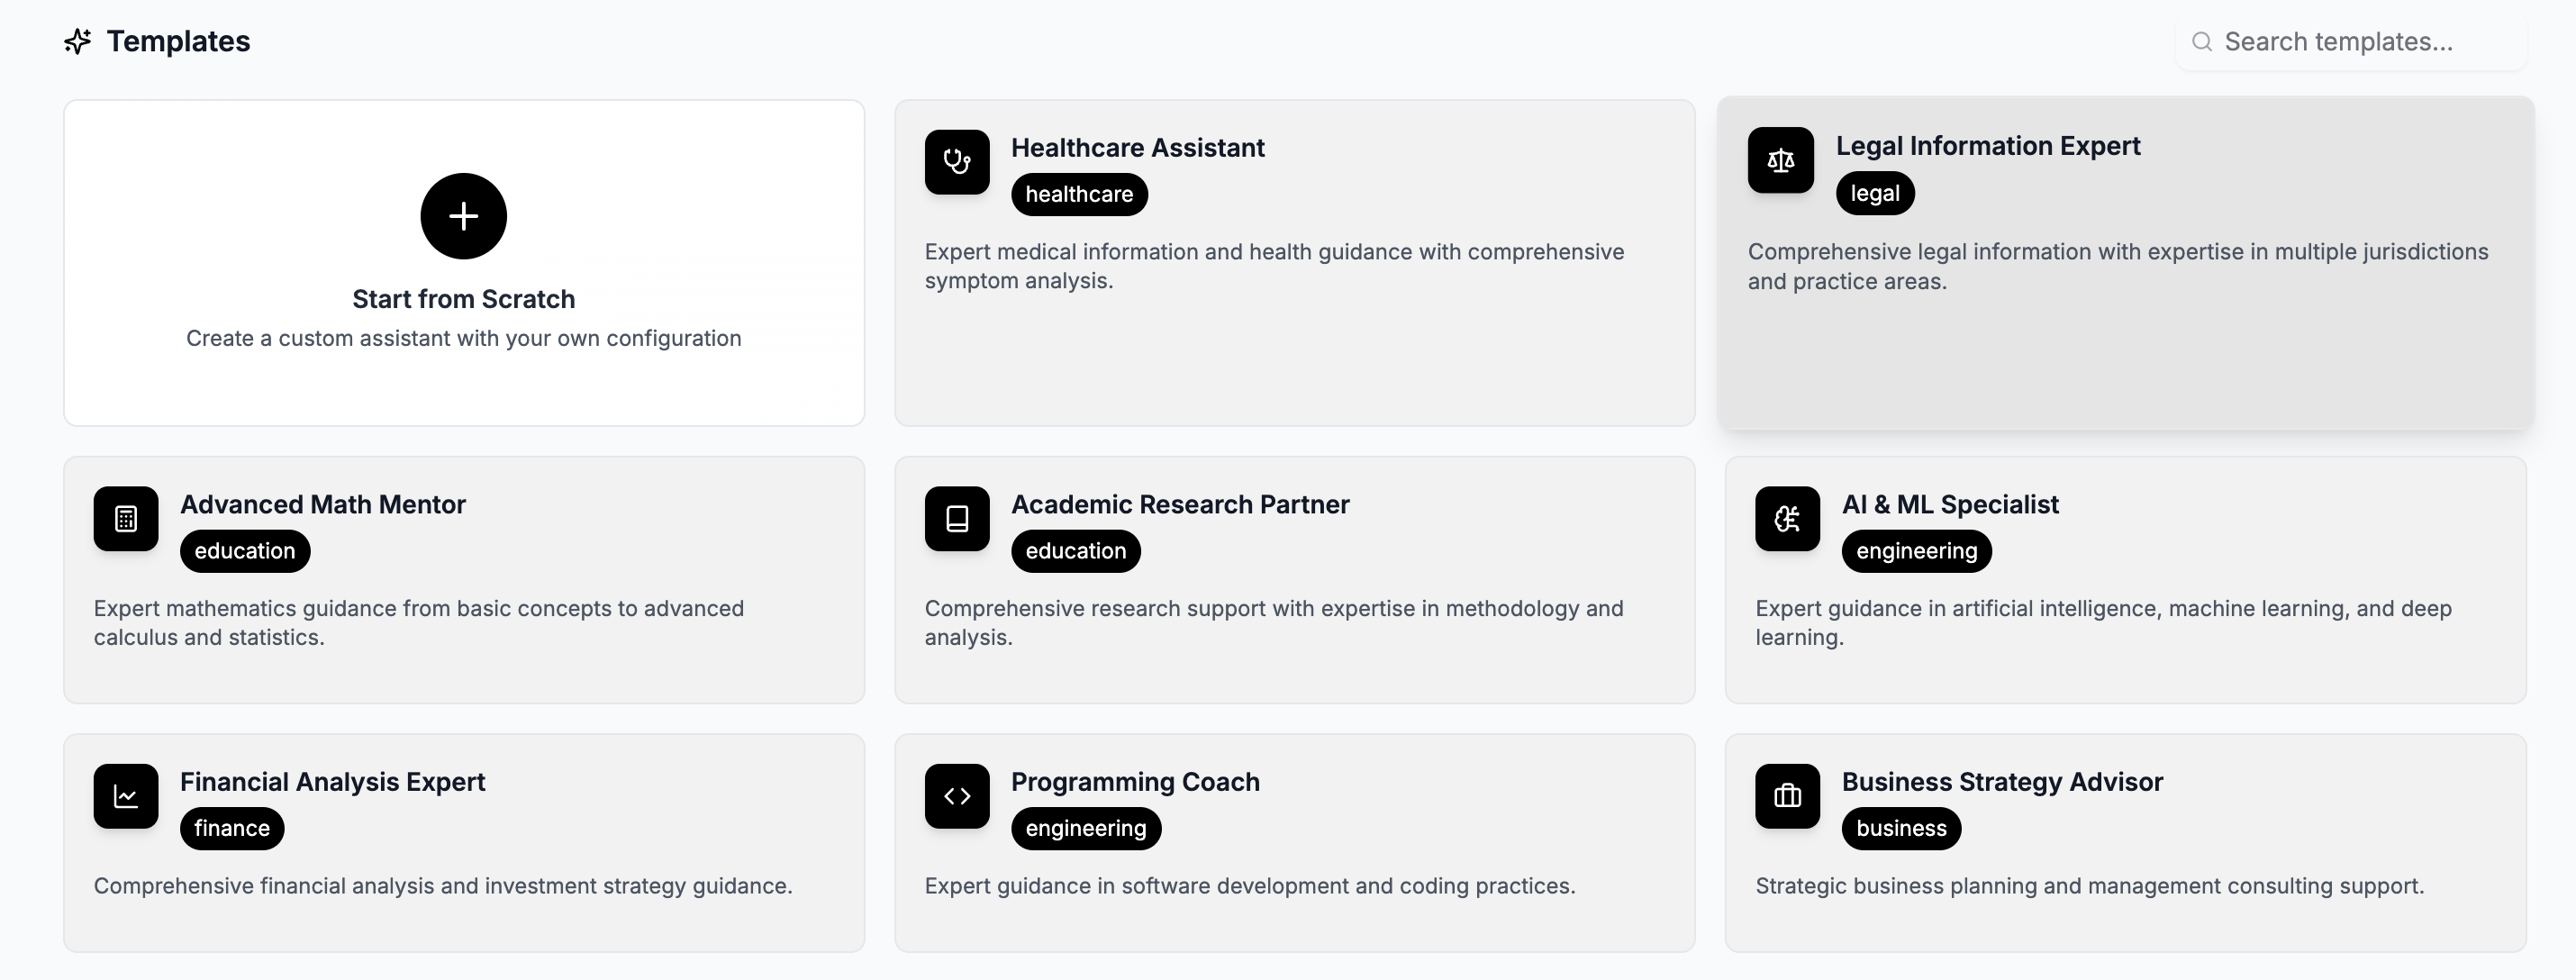
Task: Select the AI & ML Specialist description text
Action: click(2103, 622)
